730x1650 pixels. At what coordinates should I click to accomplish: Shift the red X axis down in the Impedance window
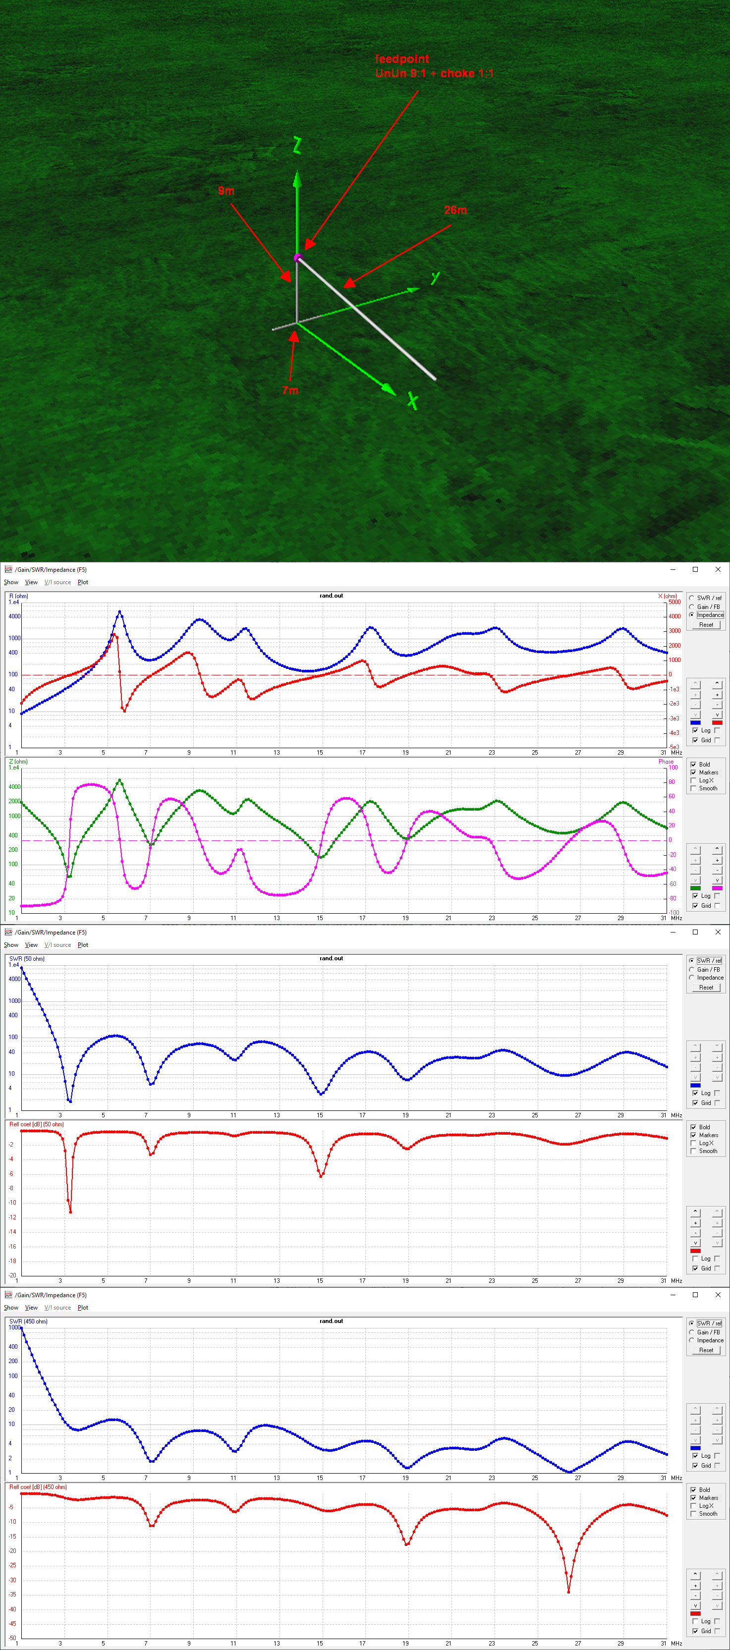[717, 715]
